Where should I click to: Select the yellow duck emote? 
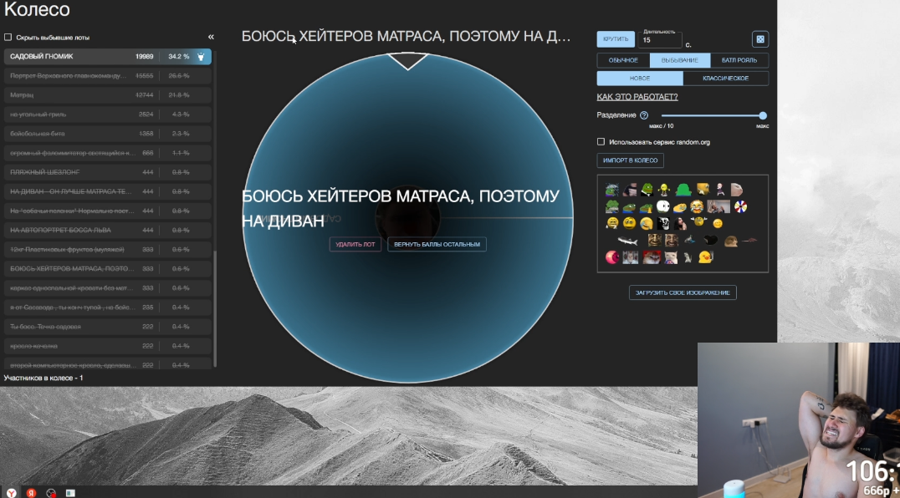click(706, 257)
